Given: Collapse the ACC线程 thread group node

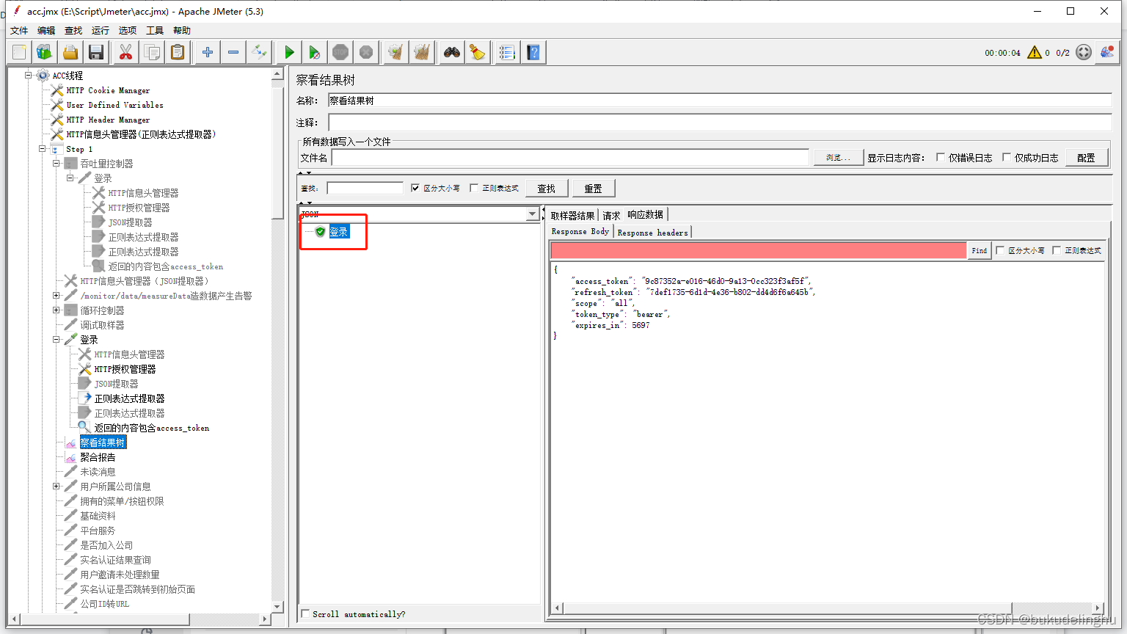Looking at the screenshot, I should (29, 75).
